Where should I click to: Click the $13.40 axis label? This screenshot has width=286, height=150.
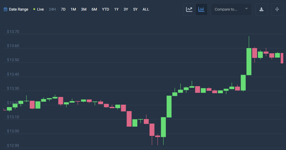click(x=13, y=74)
